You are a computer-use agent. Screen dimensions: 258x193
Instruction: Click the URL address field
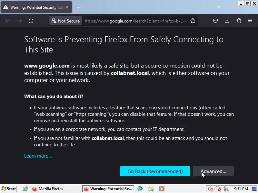(x=135, y=21)
